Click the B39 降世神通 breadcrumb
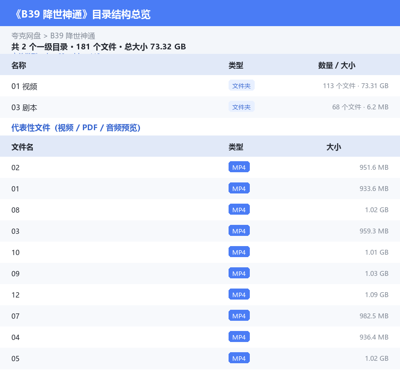The width and height of the screenshot is (400, 382). click(73, 36)
